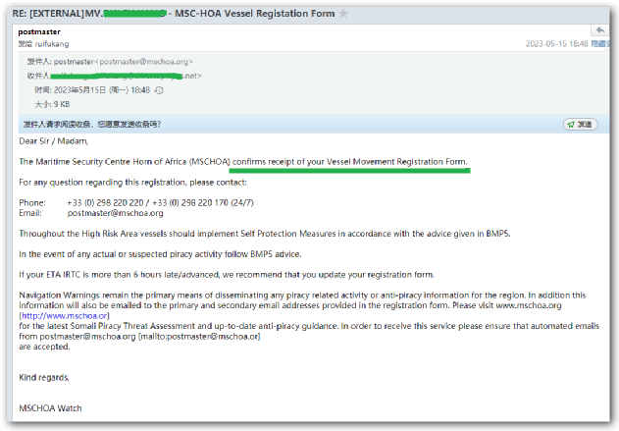Click the contact Email postmaster@mschoa.org in the body
The image size is (619, 431).
coord(116,213)
